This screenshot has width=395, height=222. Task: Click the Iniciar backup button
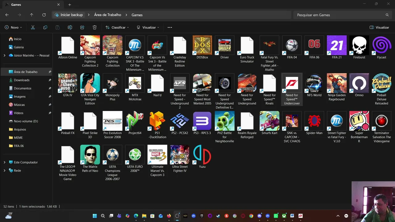pos(69,15)
